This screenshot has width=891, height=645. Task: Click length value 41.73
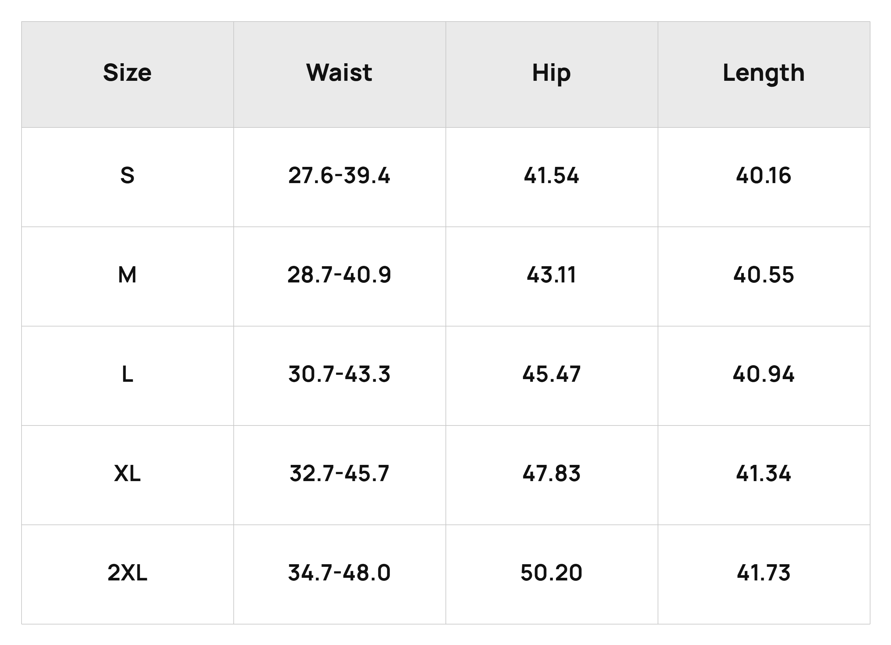tap(763, 572)
